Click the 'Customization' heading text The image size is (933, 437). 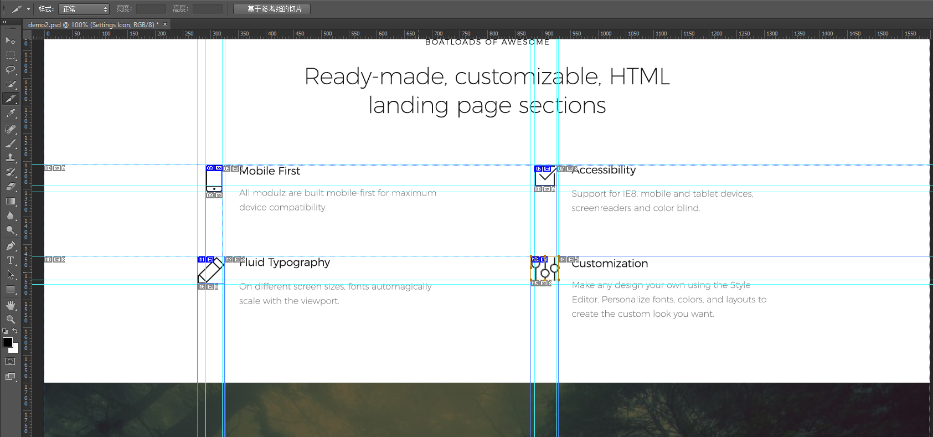tap(610, 264)
